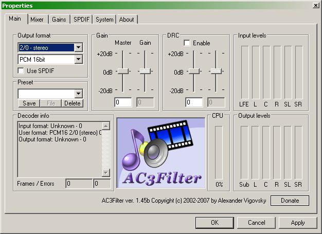Click the Donate button
The width and height of the screenshot is (322, 234).
point(290,201)
